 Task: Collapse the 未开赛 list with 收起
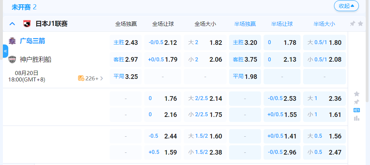click(346, 6)
